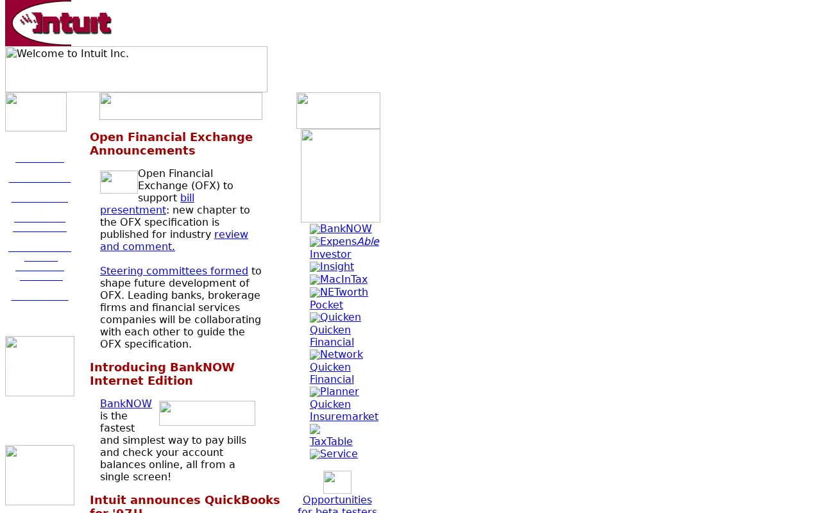
Task: Open 'Steering committees formed' link
Action: point(174,271)
